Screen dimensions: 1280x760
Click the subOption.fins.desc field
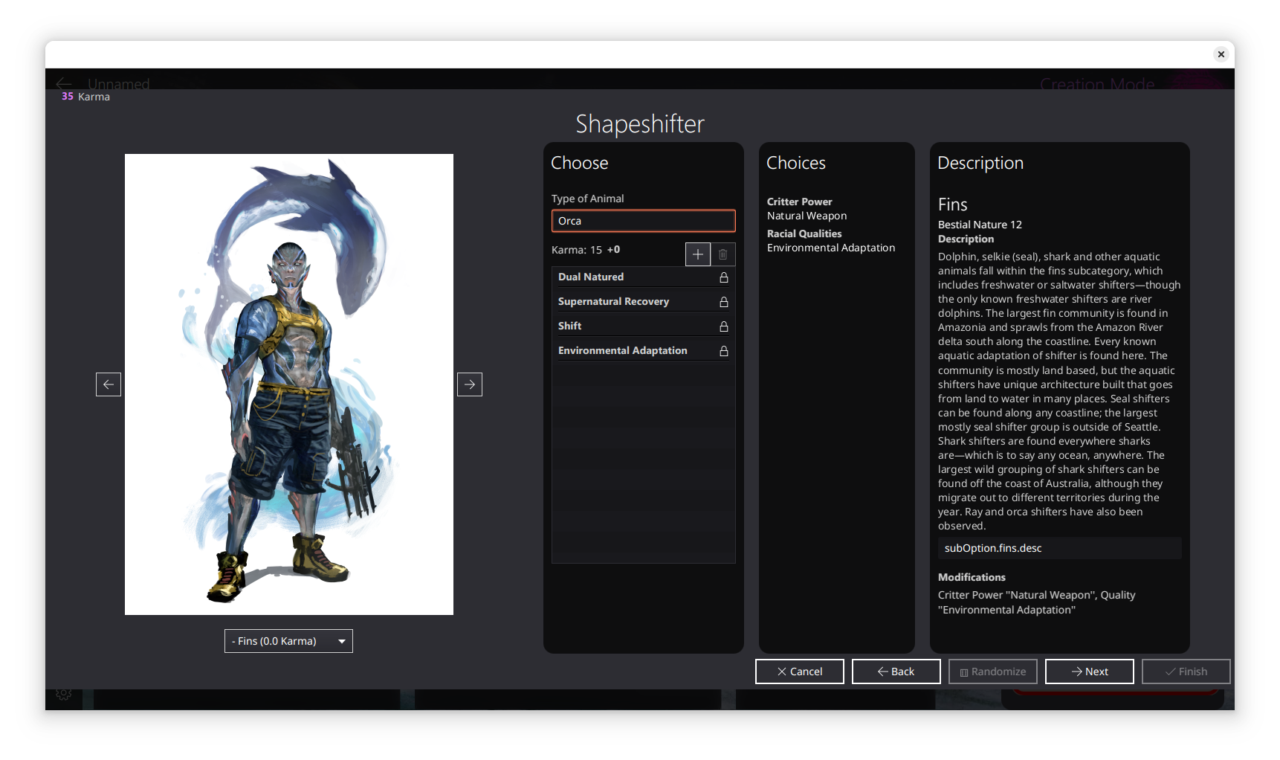1060,548
